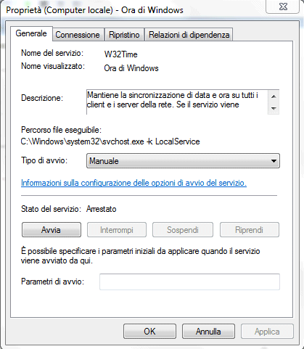Click the Applica button

267,332
